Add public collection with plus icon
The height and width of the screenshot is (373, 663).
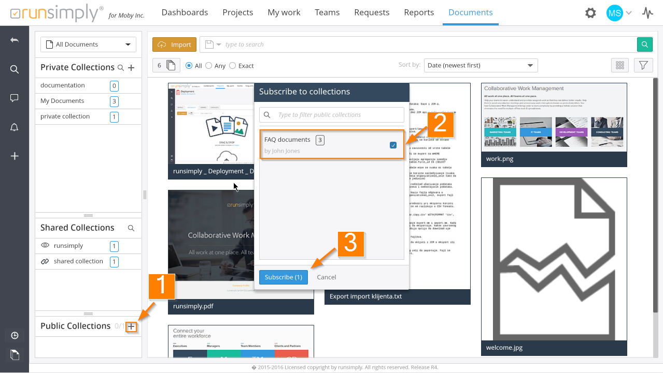click(132, 326)
